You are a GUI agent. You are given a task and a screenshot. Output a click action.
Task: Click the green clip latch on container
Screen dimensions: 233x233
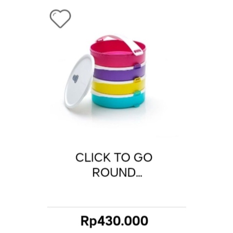(x=137, y=93)
